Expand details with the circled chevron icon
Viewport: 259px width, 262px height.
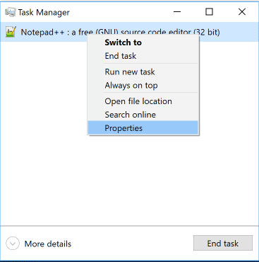coord(13,244)
